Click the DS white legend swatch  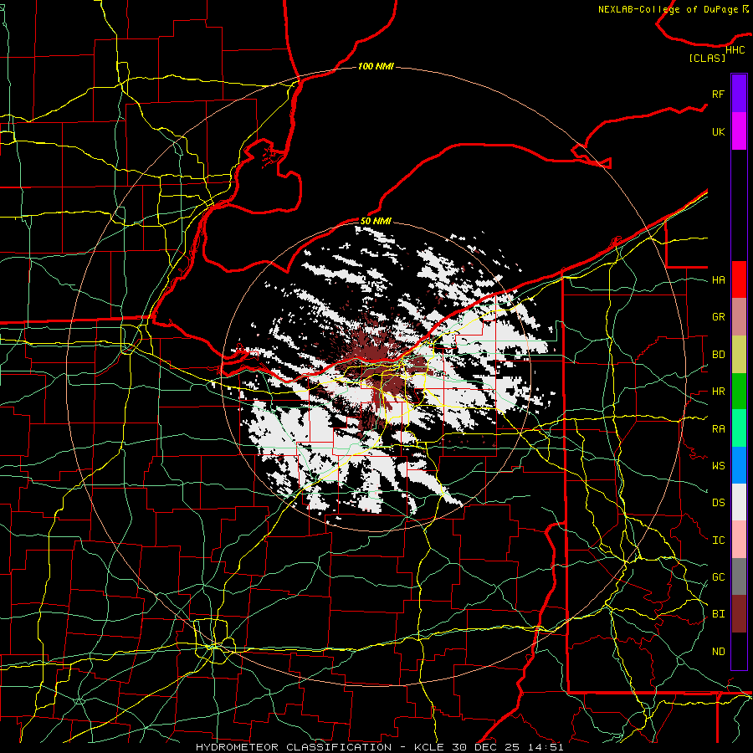(739, 502)
